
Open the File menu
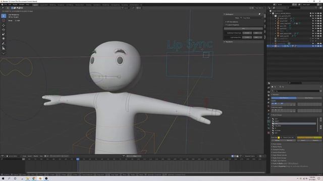click(6, 5)
